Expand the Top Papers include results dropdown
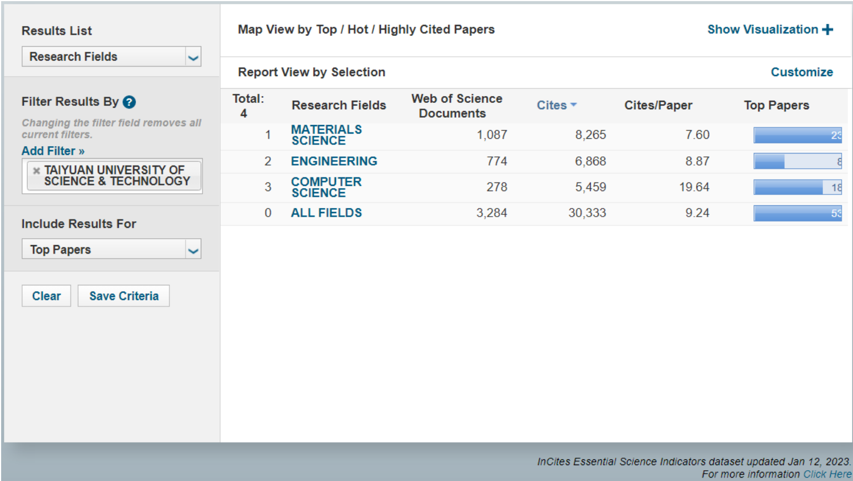The width and height of the screenshot is (853, 481). coord(193,250)
